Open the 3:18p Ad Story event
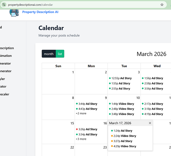 click(x=152, y=109)
